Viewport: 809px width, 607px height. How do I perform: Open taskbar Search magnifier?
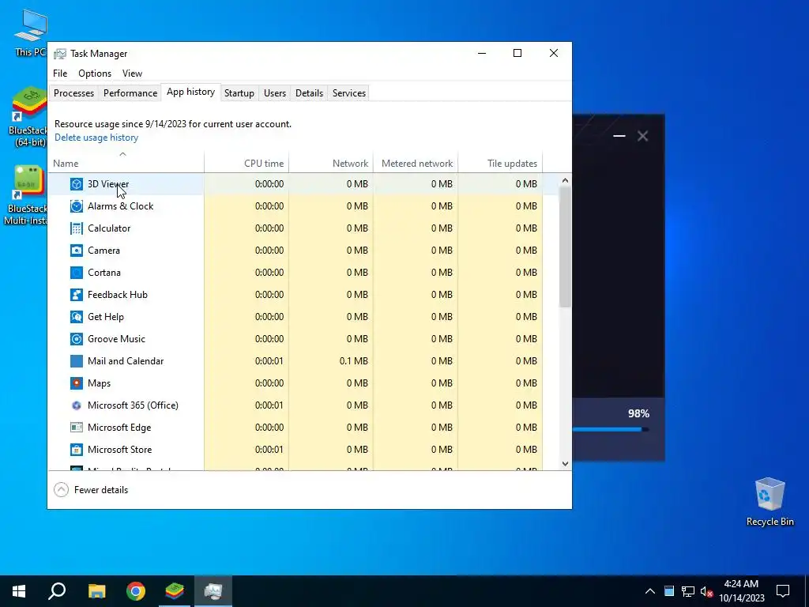[57, 591]
